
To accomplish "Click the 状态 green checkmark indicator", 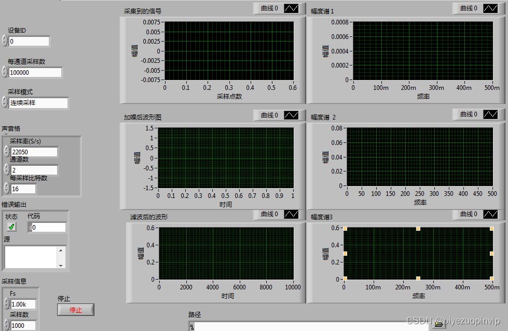I will (11, 227).
